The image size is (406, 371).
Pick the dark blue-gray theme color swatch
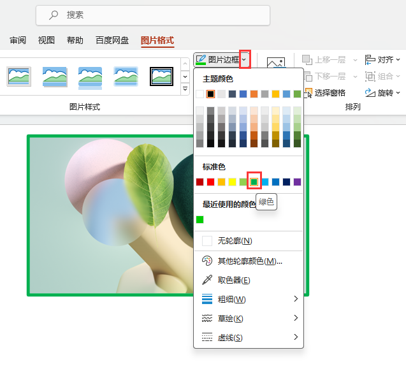(232, 94)
